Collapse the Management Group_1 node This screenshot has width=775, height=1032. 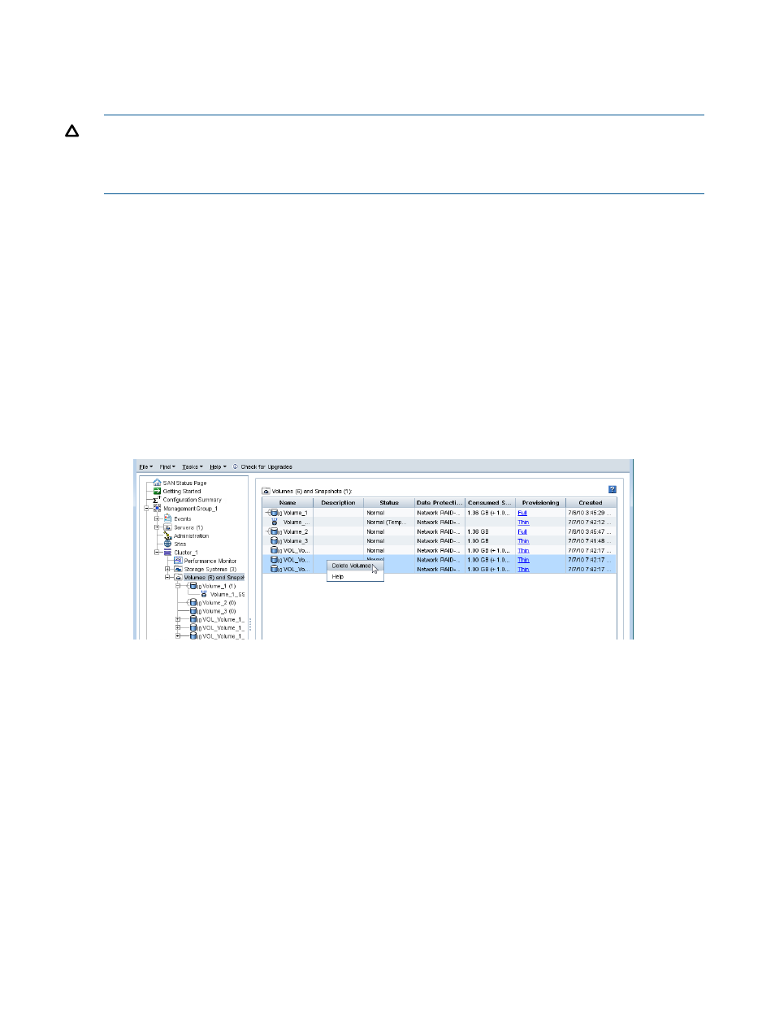(148, 509)
